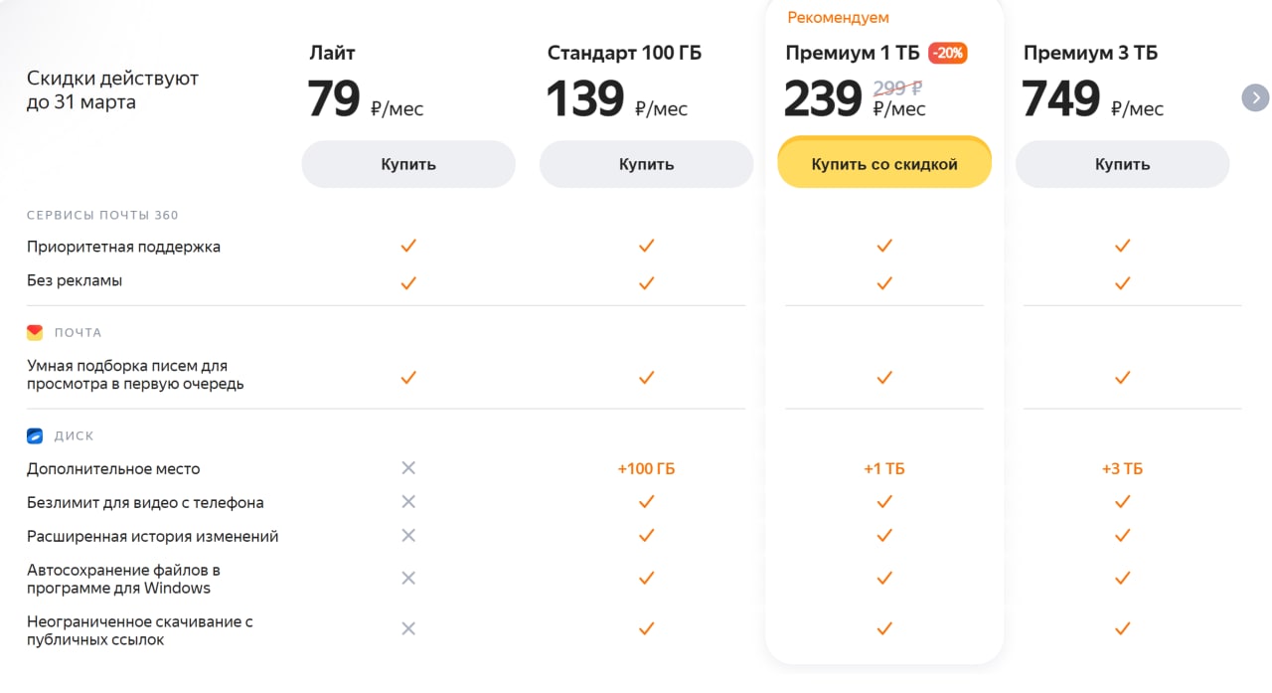Click the -20% discount badge
The width and height of the screenshot is (1272, 693).
[948, 54]
